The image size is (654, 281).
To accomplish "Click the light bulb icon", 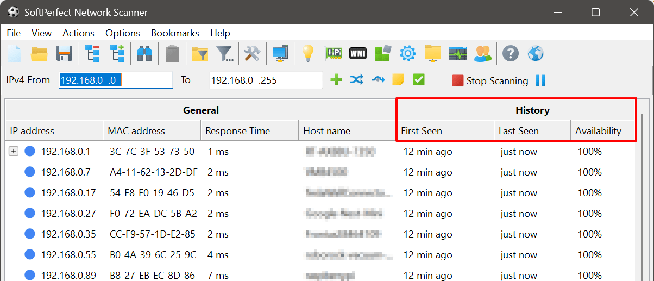I will click(x=308, y=53).
